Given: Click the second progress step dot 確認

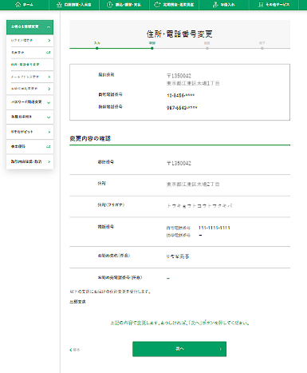Looking at the screenshot, I should point(152,48).
